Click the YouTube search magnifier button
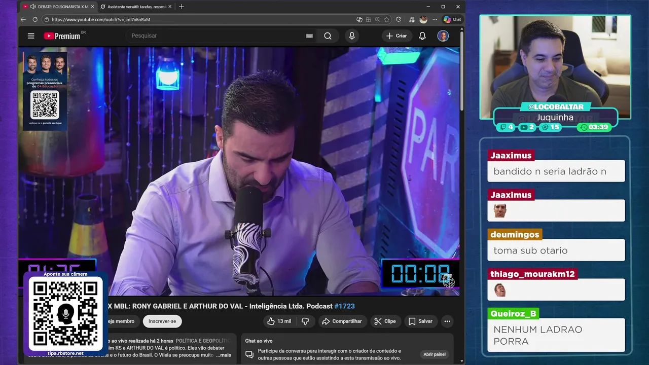This screenshot has width=649, height=365. [328, 36]
